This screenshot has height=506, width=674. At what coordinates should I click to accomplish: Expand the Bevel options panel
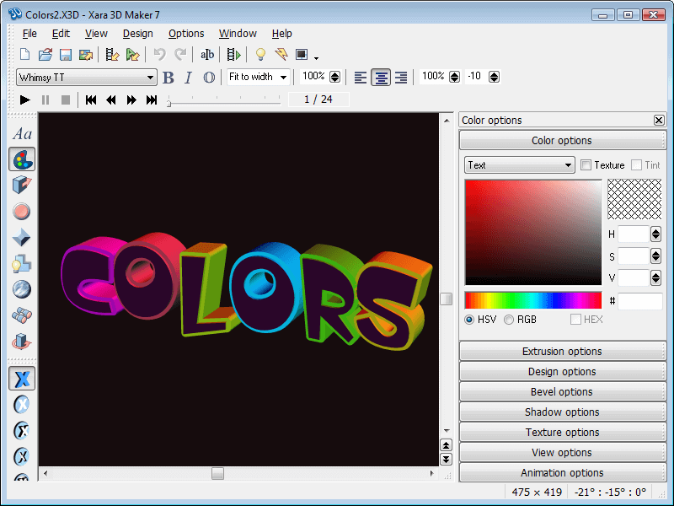562,392
